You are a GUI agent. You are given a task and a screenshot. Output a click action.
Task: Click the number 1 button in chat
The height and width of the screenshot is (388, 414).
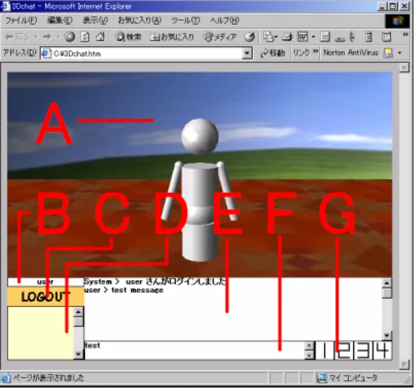325,351
